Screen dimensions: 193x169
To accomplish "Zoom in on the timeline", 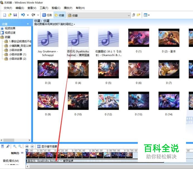I will click(15, 146).
